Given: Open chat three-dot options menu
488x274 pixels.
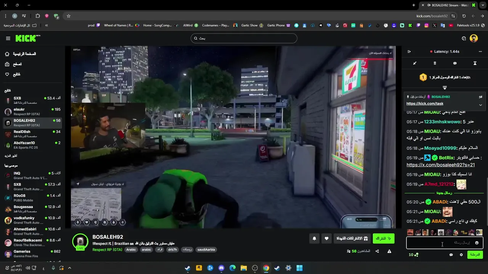Looking at the screenshot, I should pos(480,51).
